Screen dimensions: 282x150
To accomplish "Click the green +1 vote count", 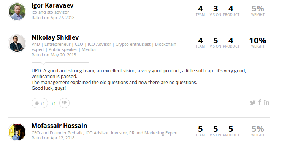I will (54, 104).
